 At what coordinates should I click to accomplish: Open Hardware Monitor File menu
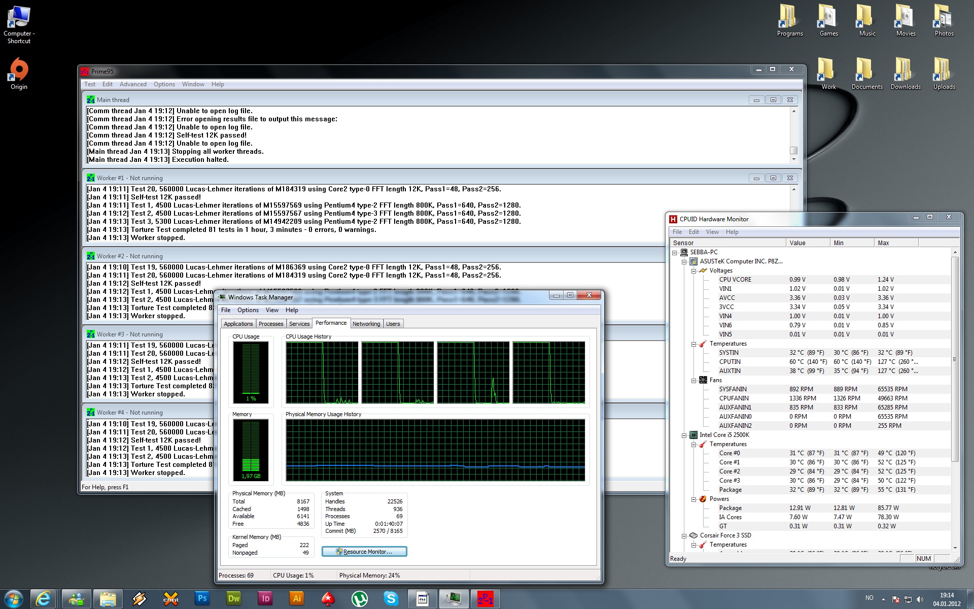[x=677, y=232]
